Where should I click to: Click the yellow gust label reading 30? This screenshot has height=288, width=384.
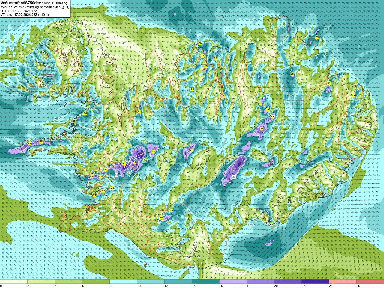pyautogui.click(x=161, y=218)
